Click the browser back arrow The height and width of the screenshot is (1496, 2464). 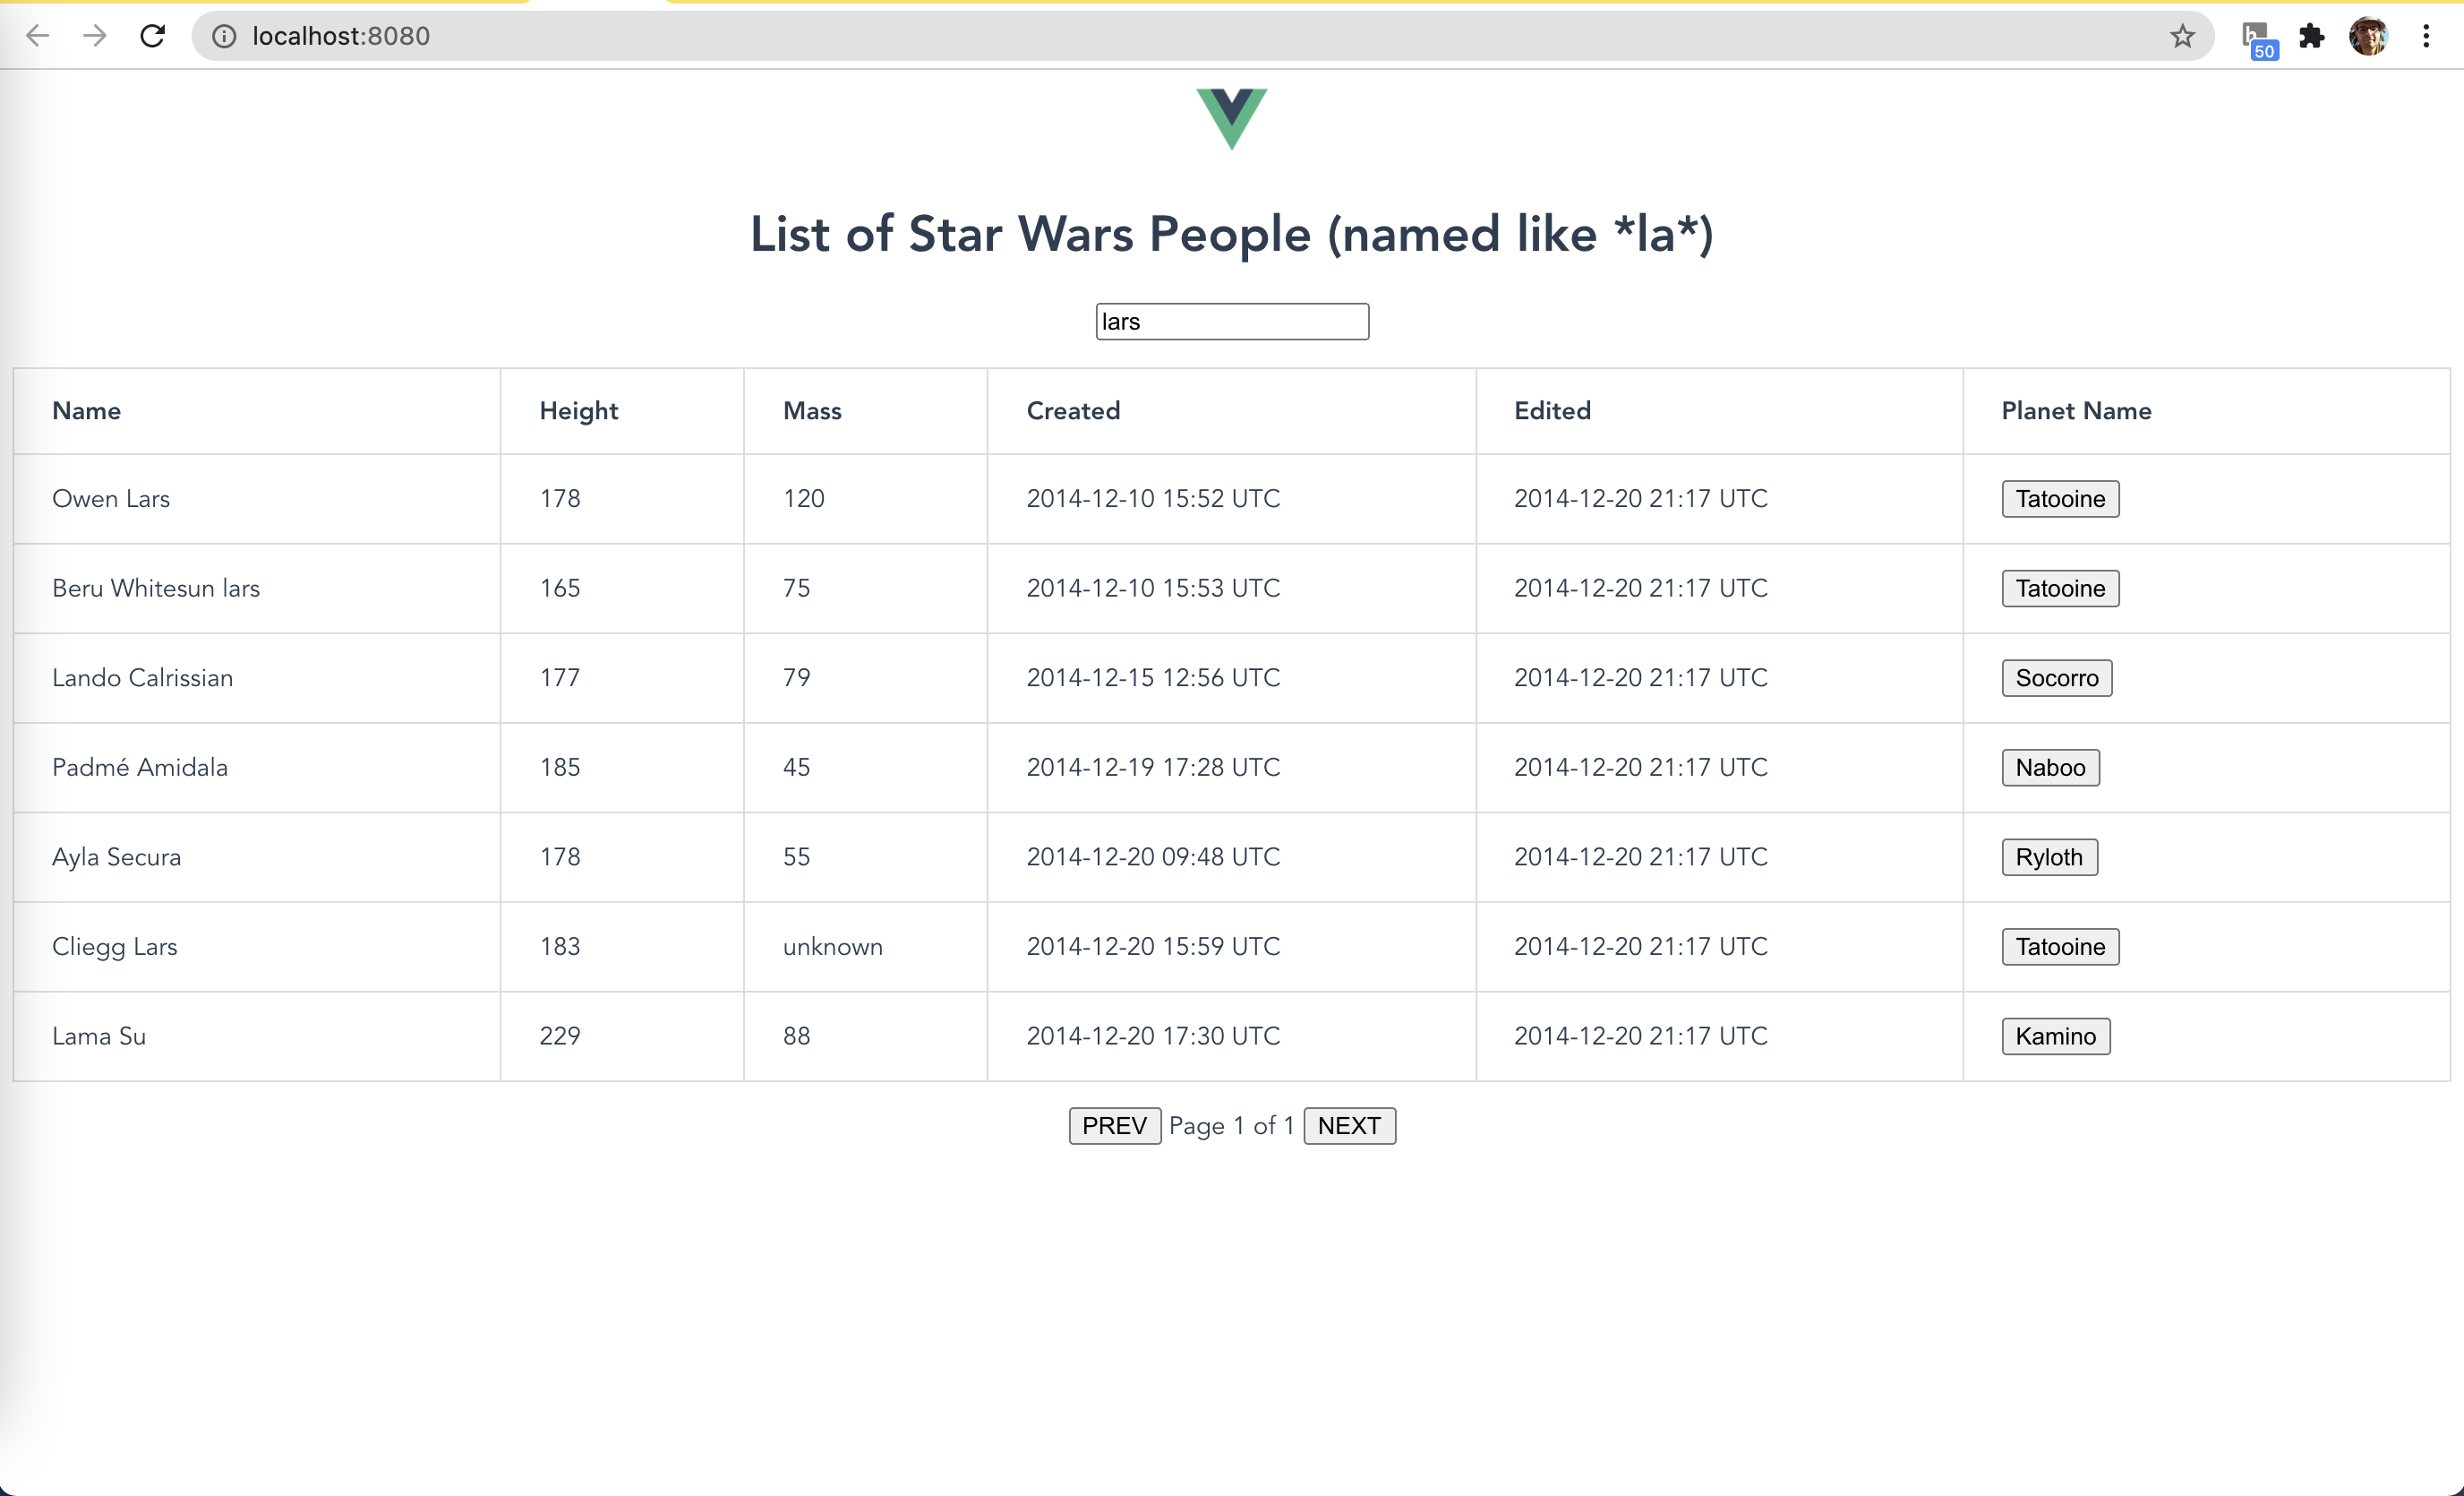[37, 36]
